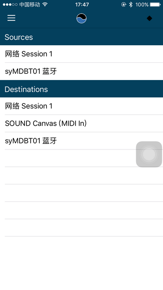Image resolution: width=163 pixels, height=290 pixels.
Task: Open the hamburger menu
Action: (x=11, y=18)
